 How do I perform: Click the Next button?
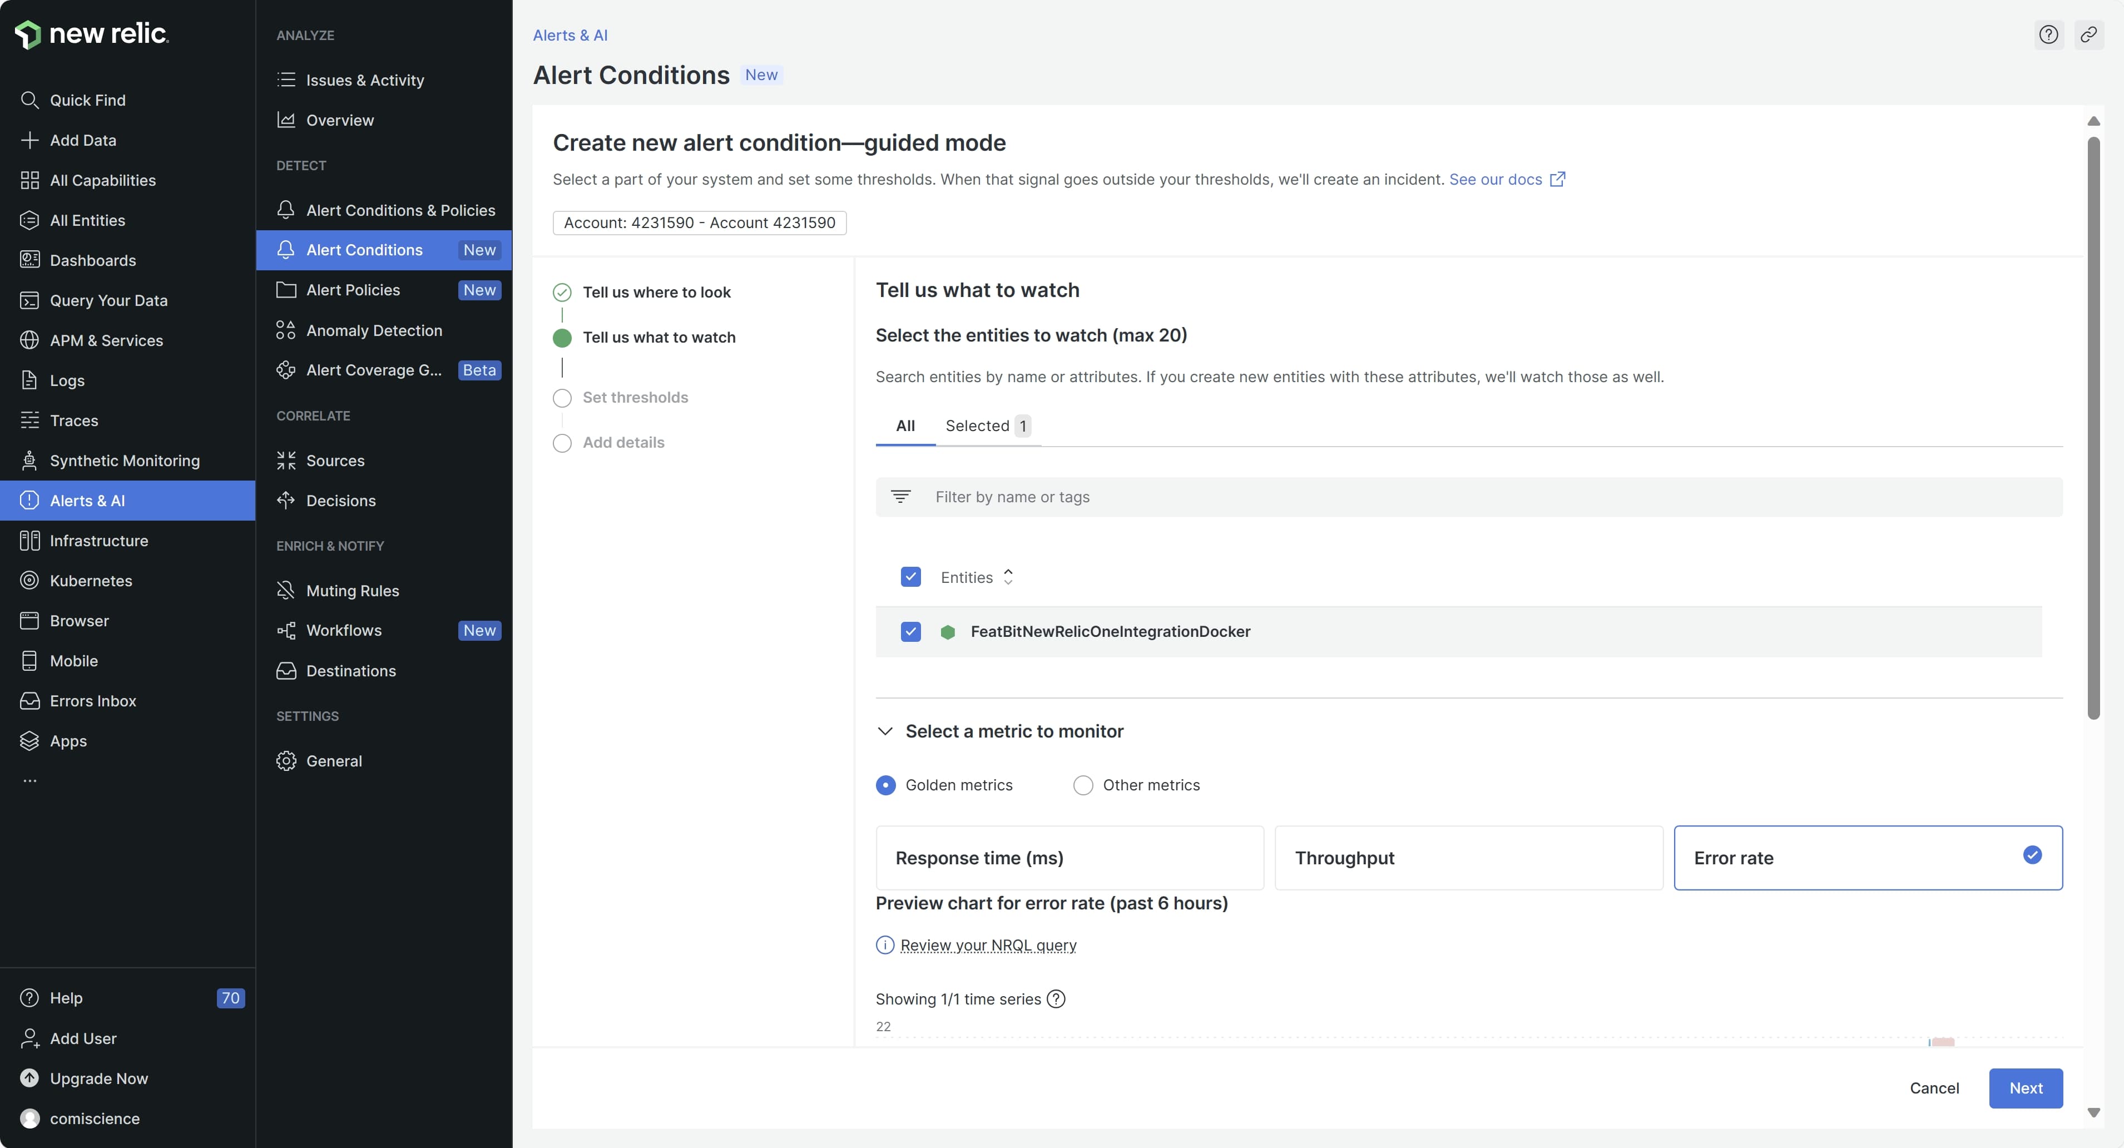pos(2025,1088)
